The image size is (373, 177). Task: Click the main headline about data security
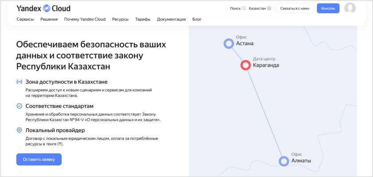[91, 55]
